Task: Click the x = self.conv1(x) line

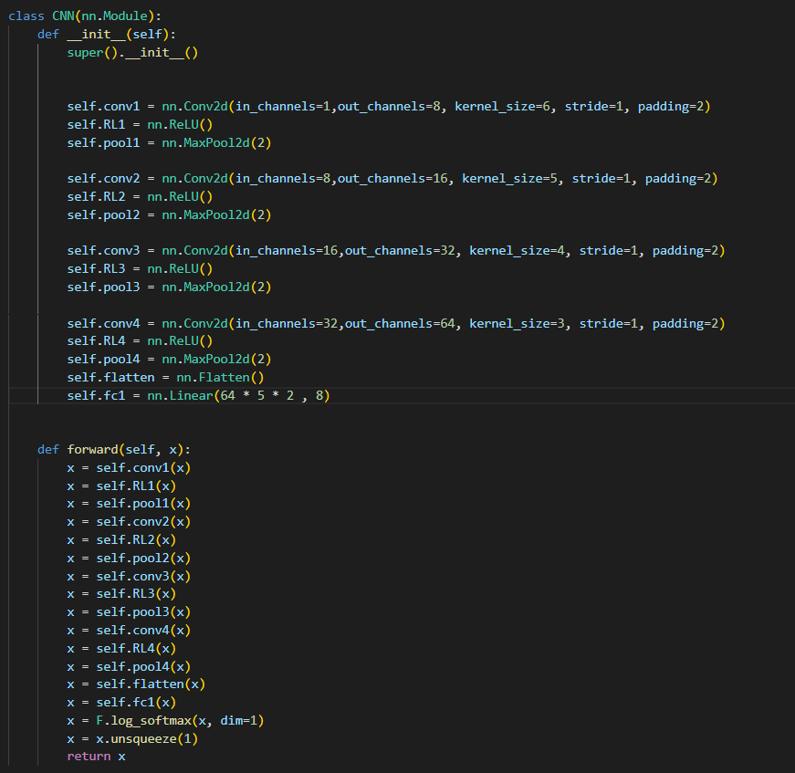Action: coord(129,467)
